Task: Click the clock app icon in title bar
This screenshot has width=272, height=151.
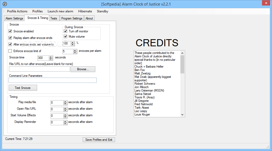Action: (5, 4)
